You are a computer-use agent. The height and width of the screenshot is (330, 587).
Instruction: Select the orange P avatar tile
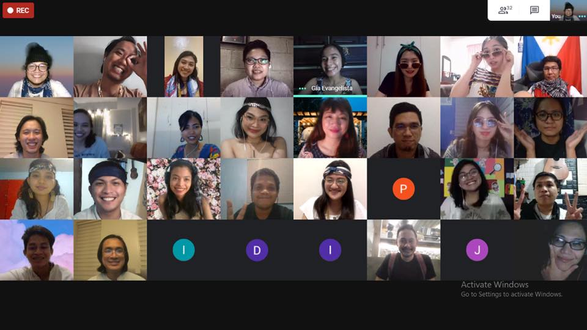click(x=404, y=189)
